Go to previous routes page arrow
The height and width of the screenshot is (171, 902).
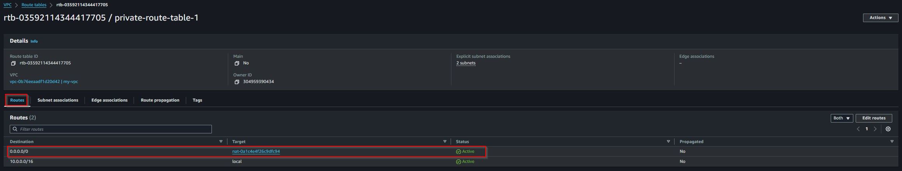click(858, 129)
